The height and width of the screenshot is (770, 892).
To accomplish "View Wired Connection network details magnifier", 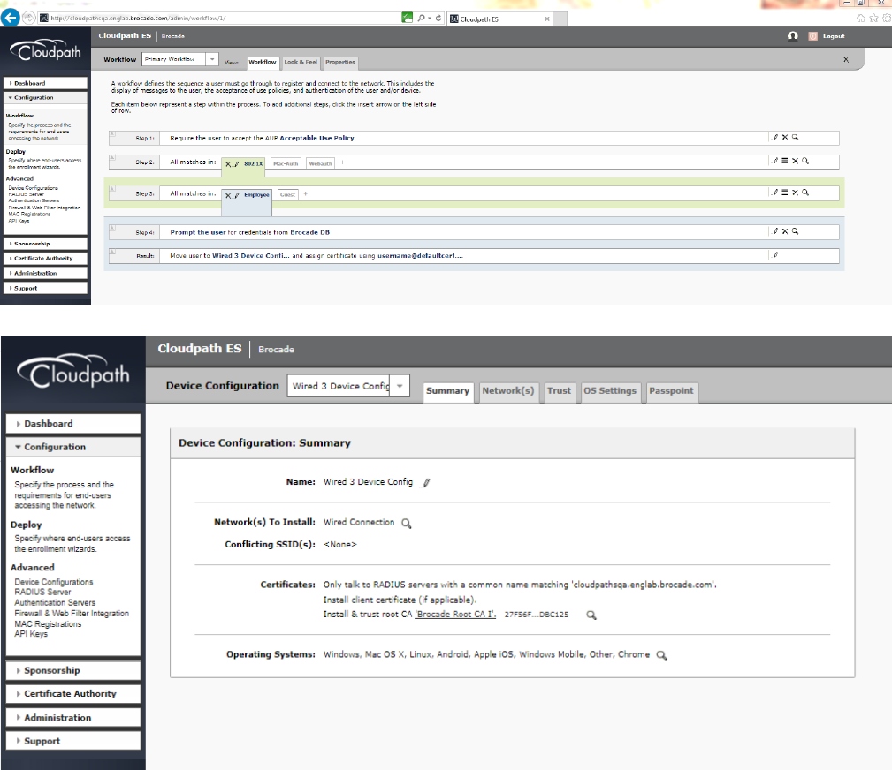I will [406, 523].
